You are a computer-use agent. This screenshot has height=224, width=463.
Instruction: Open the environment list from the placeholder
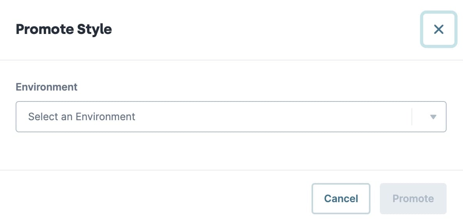(x=82, y=117)
